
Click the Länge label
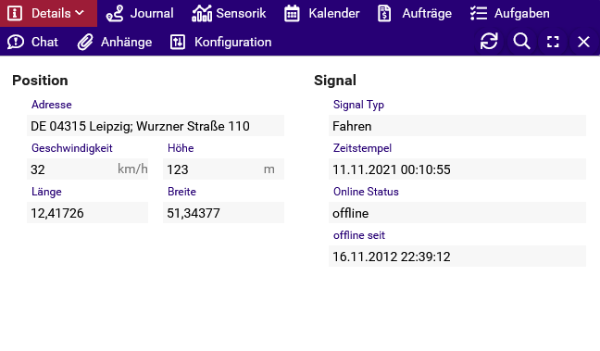click(46, 192)
